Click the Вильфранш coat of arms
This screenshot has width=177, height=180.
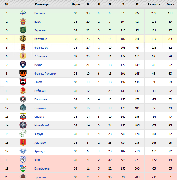(23, 168)
